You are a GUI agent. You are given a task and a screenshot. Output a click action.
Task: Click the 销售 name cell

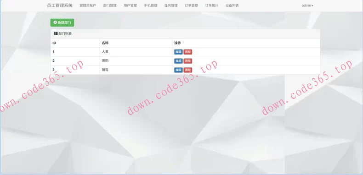pyautogui.click(x=136, y=70)
